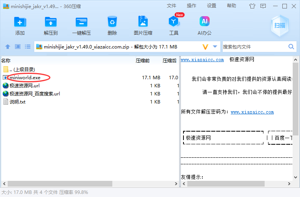
Task: Select the .. (上级目录) parent folder row
Action: (90, 69)
